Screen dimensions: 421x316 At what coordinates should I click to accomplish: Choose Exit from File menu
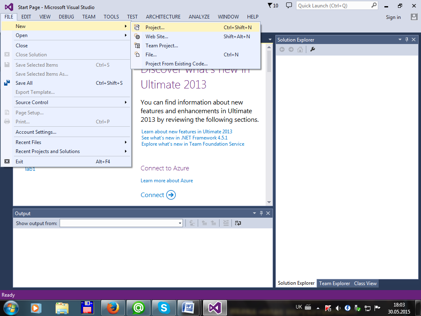[66, 161]
